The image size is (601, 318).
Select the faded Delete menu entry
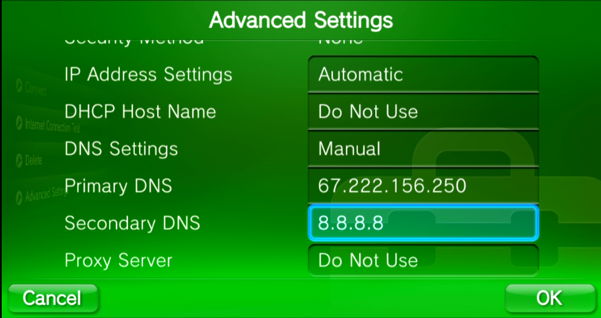(x=34, y=161)
